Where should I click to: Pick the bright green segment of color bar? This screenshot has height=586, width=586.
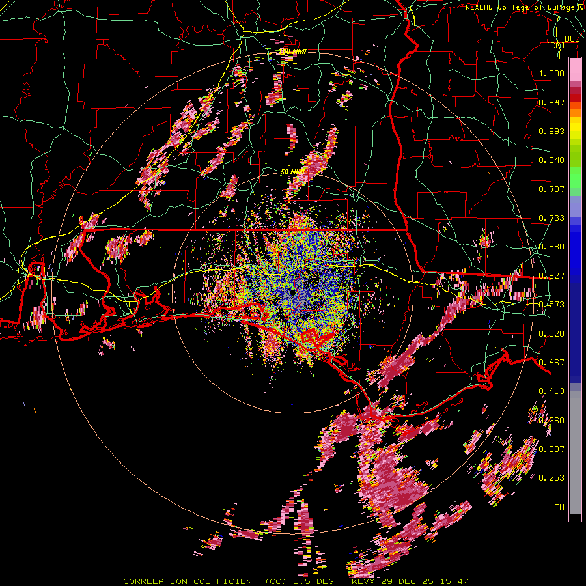click(x=575, y=178)
